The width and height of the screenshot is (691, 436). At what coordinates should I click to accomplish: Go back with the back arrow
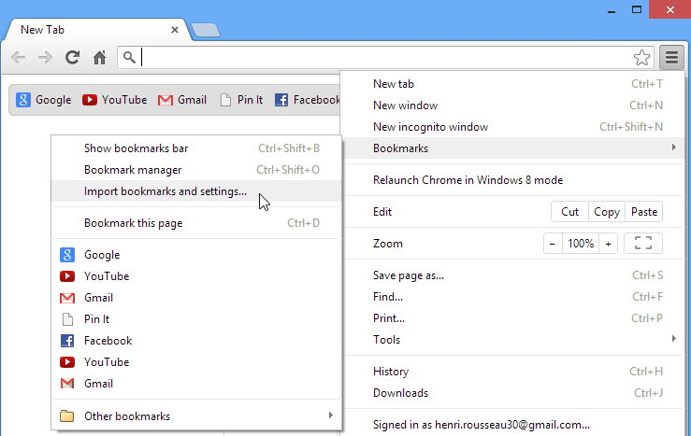tap(18, 57)
